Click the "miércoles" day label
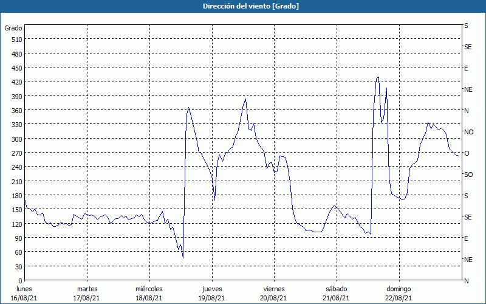The height and width of the screenshot is (304, 486). (x=149, y=289)
